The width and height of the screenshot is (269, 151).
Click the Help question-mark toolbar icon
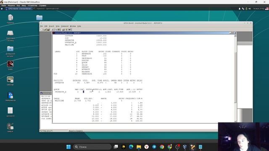tap(66, 30)
